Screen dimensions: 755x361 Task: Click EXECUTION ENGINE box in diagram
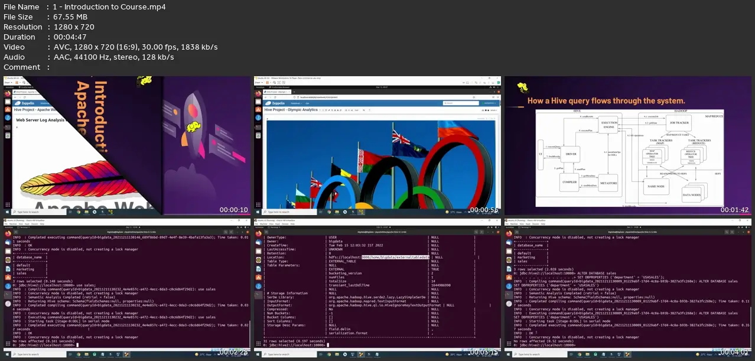pyautogui.click(x=609, y=126)
